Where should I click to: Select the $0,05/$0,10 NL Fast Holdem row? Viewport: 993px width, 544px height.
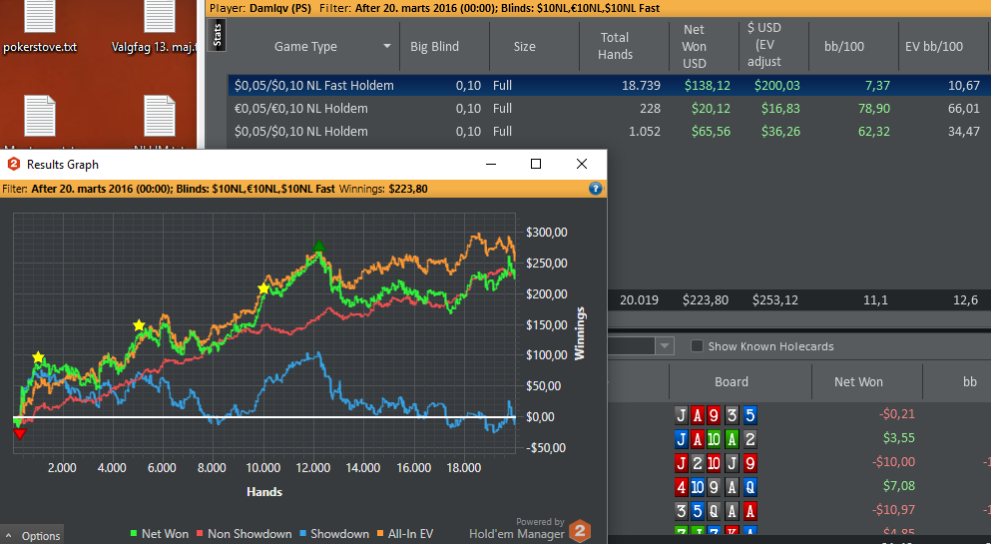(609, 86)
